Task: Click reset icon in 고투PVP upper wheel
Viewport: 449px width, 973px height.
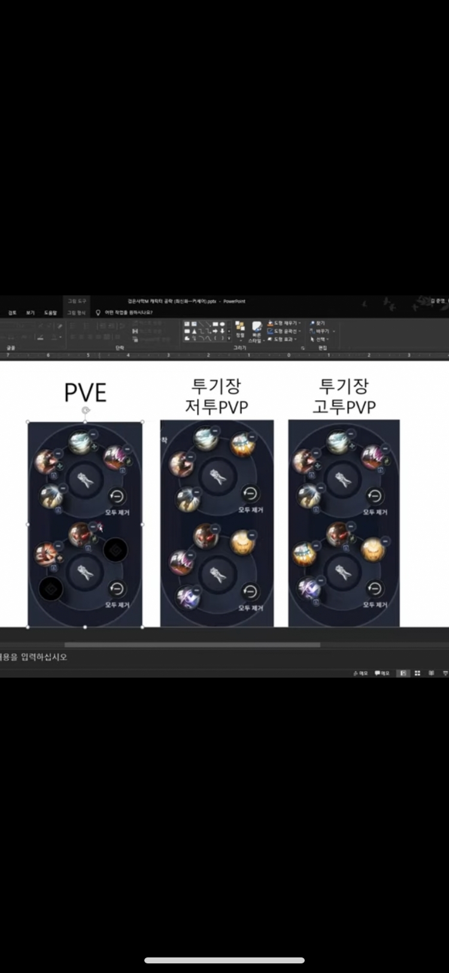Action: (x=375, y=496)
